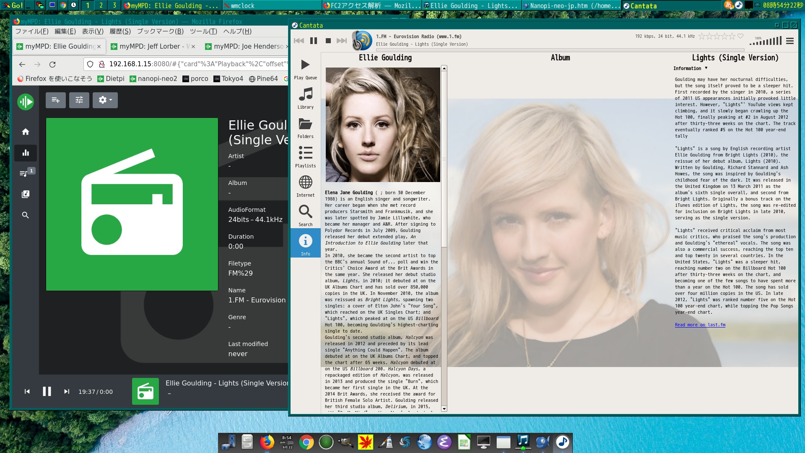The image size is (805, 453).
Task: Open myMPD search magnifier icon
Action: [x=26, y=215]
